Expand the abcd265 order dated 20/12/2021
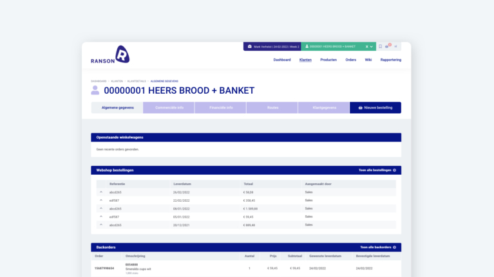Viewport: 494px width, 277px height. 101,225
